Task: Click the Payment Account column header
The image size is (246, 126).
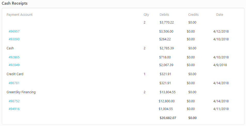Action: click(x=20, y=15)
